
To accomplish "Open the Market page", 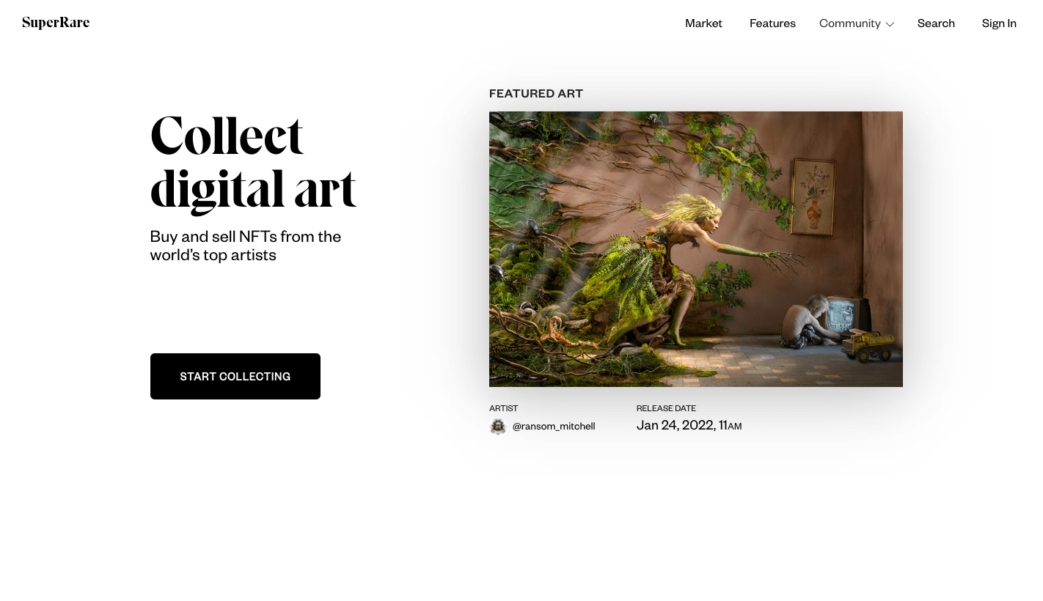I will 703,23.
